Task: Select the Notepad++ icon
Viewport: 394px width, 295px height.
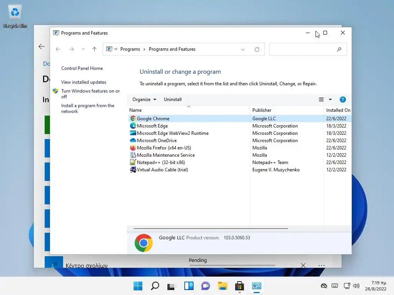Action: click(x=133, y=162)
